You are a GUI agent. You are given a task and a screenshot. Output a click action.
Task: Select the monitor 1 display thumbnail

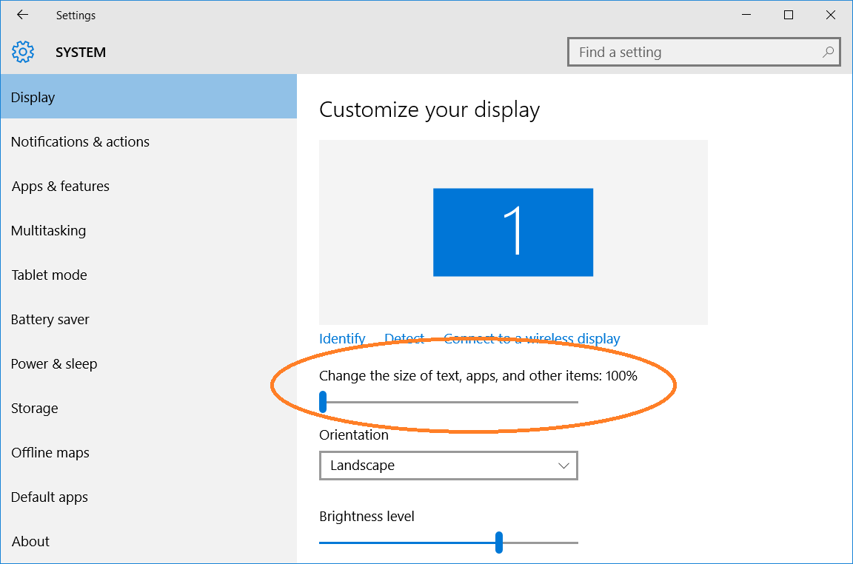point(512,232)
